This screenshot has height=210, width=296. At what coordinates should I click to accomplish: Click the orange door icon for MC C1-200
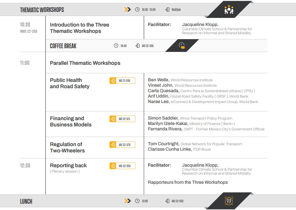click(x=113, y=81)
